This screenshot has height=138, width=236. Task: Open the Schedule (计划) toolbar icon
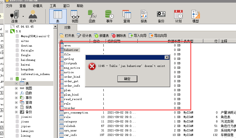(178, 16)
